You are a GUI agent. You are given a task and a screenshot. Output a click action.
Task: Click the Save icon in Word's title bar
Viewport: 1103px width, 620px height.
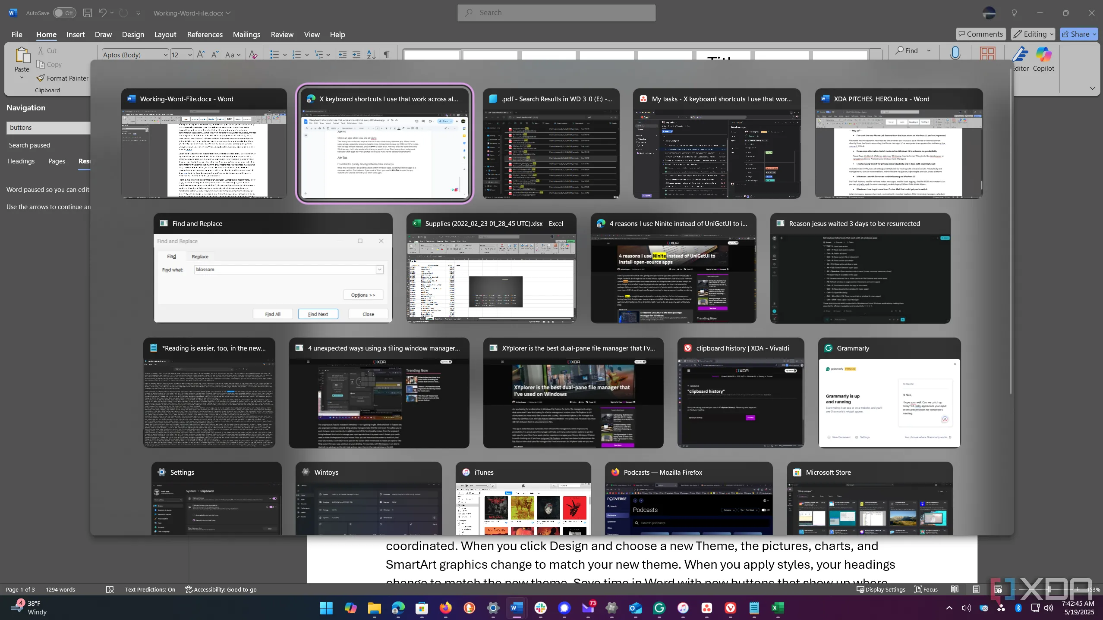pyautogui.click(x=87, y=13)
